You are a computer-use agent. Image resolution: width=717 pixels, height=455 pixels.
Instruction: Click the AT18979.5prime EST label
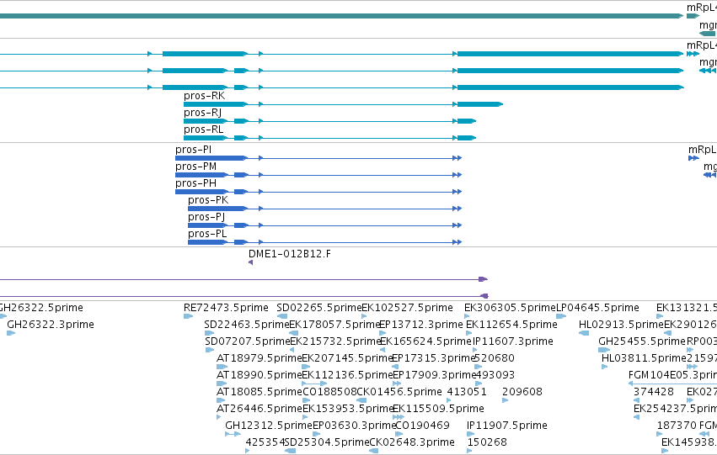tap(260, 359)
